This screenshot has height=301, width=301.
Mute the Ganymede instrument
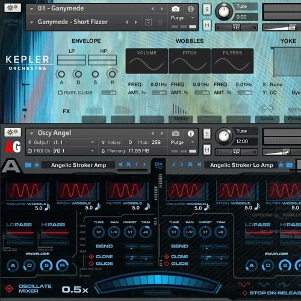point(207,25)
